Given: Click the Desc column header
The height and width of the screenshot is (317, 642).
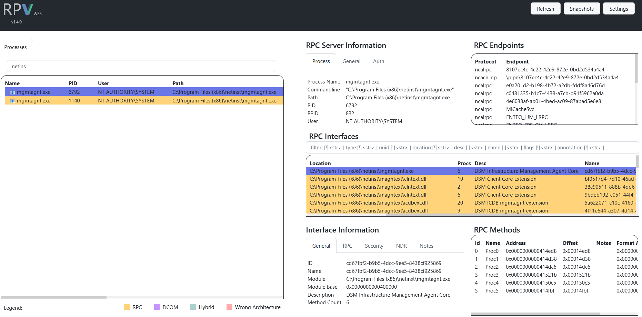Looking at the screenshot, I should pyautogui.click(x=480, y=163).
